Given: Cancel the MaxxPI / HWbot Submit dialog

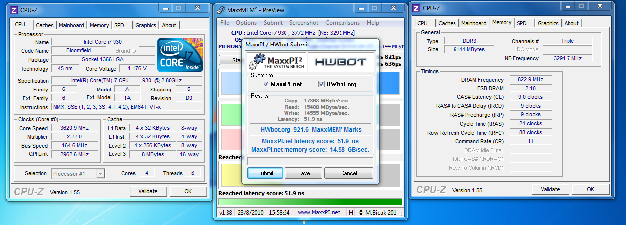Looking at the screenshot, I should [349, 173].
